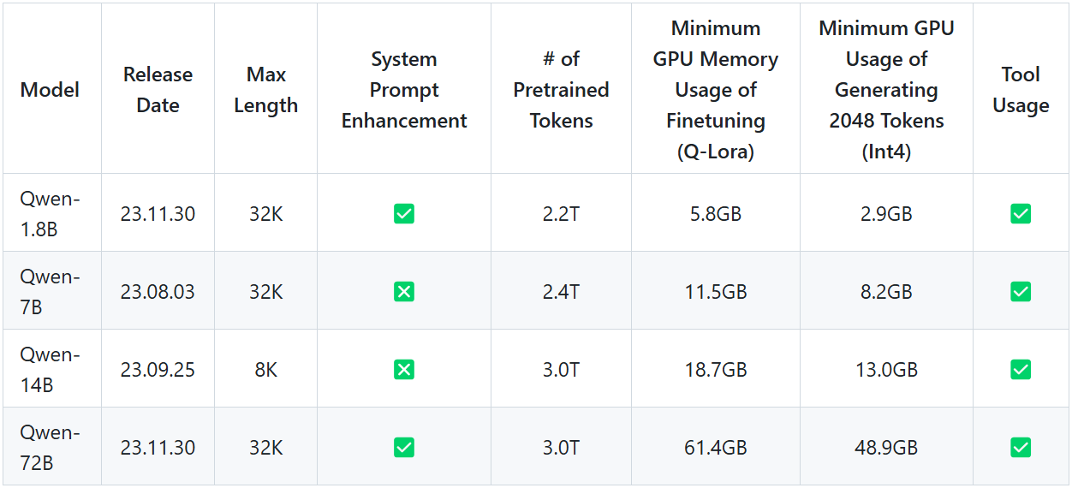Select the 61.4GB finetuning memory cell
Screen dimensions: 1072x488
pyautogui.click(x=715, y=448)
